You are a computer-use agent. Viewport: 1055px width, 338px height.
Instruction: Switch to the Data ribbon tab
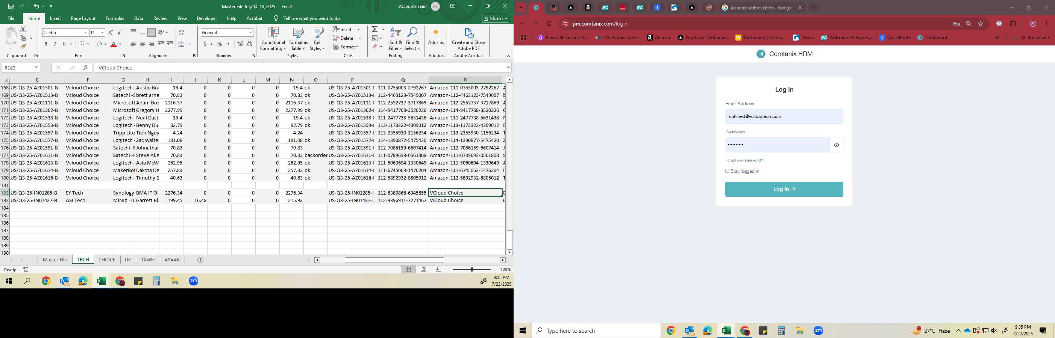[138, 18]
